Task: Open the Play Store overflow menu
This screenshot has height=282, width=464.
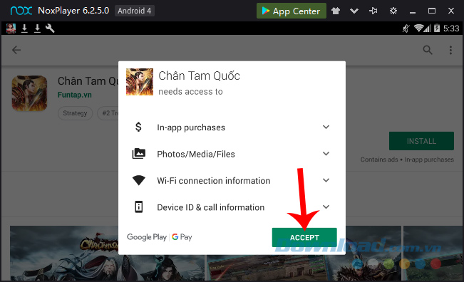Action: tap(450, 50)
